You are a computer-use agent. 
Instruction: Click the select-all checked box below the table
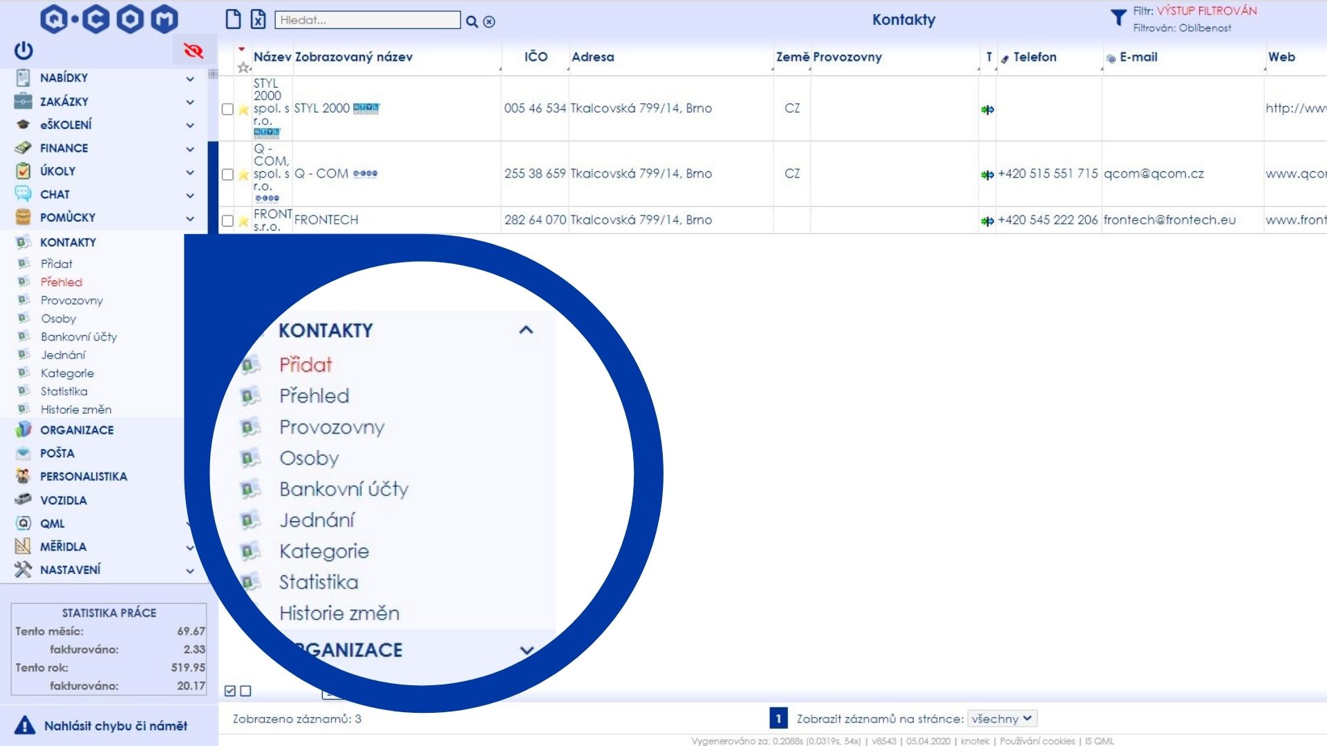(x=230, y=691)
